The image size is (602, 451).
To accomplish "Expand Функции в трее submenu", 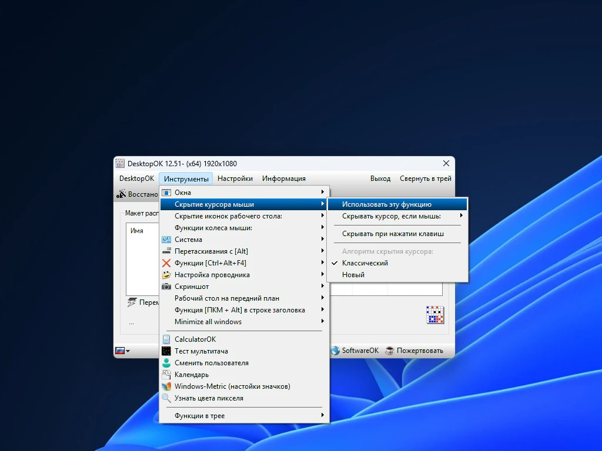I will (x=244, y=416).
